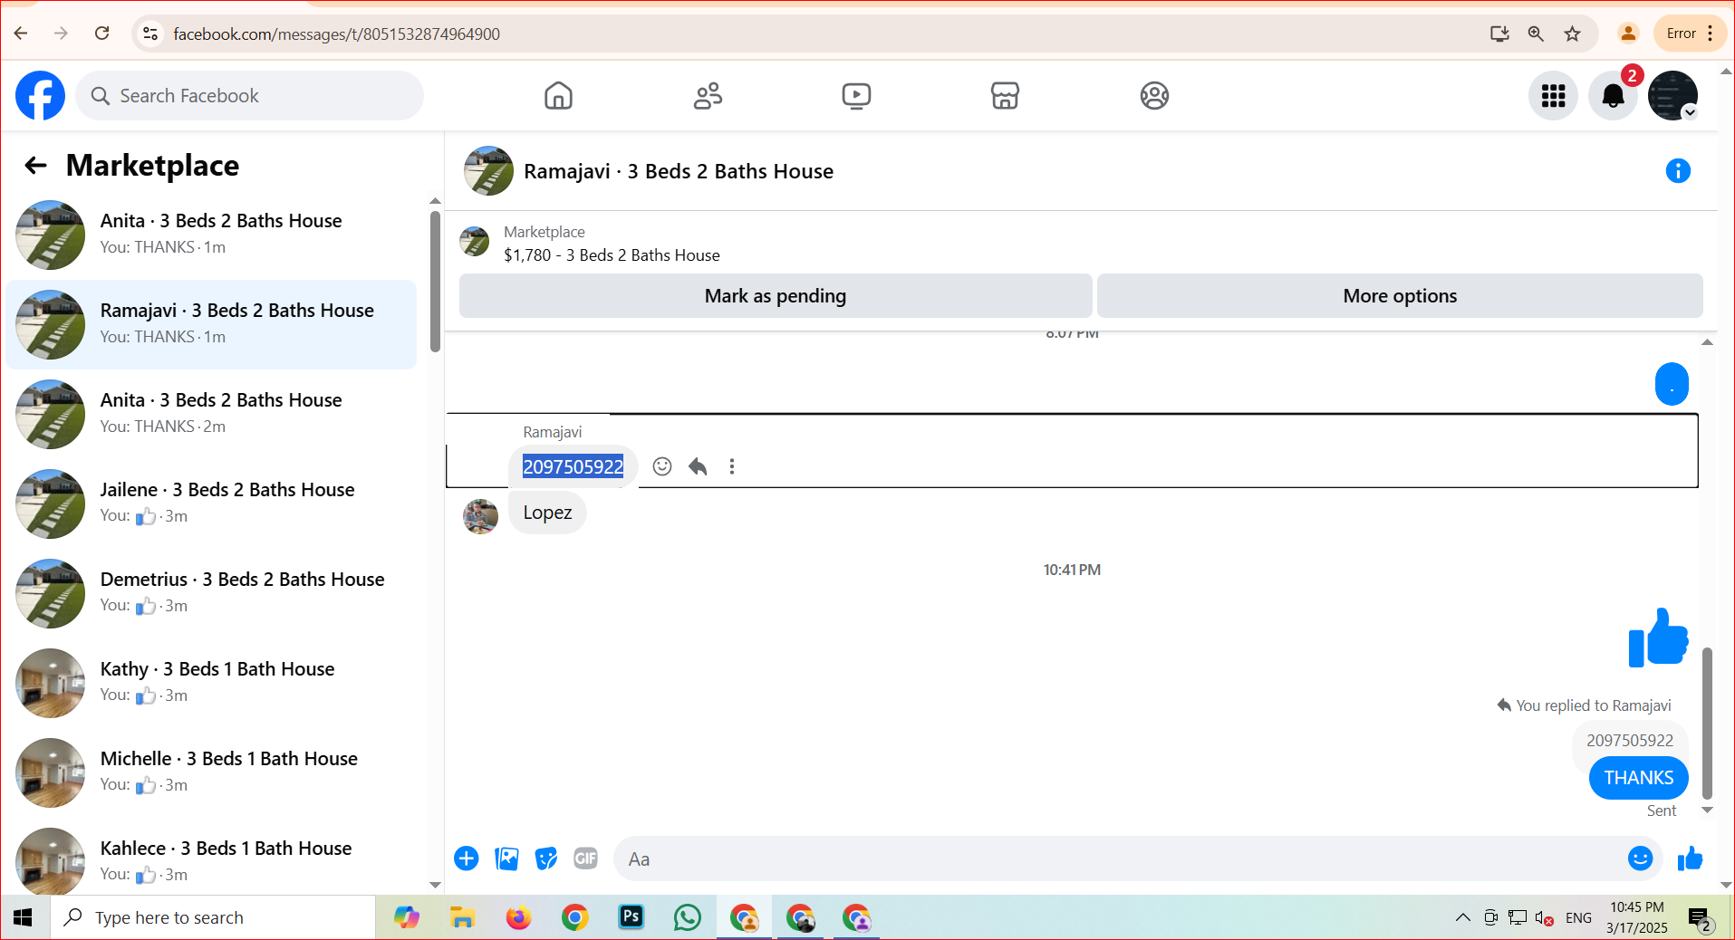Show hidden system tray icons

1462,917
